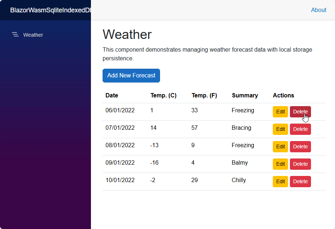This screenshot has width=335, height=229.
Task: Edit the 08/01/2022 forecast entry
Action: tap(280, 147)
